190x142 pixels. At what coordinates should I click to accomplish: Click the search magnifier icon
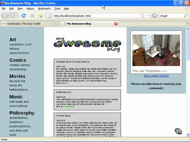[x=186, y=15]
